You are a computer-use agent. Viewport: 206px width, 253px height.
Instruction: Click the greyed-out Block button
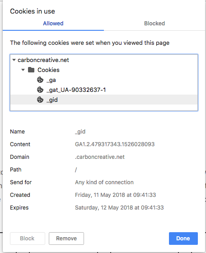coord(28,239)
